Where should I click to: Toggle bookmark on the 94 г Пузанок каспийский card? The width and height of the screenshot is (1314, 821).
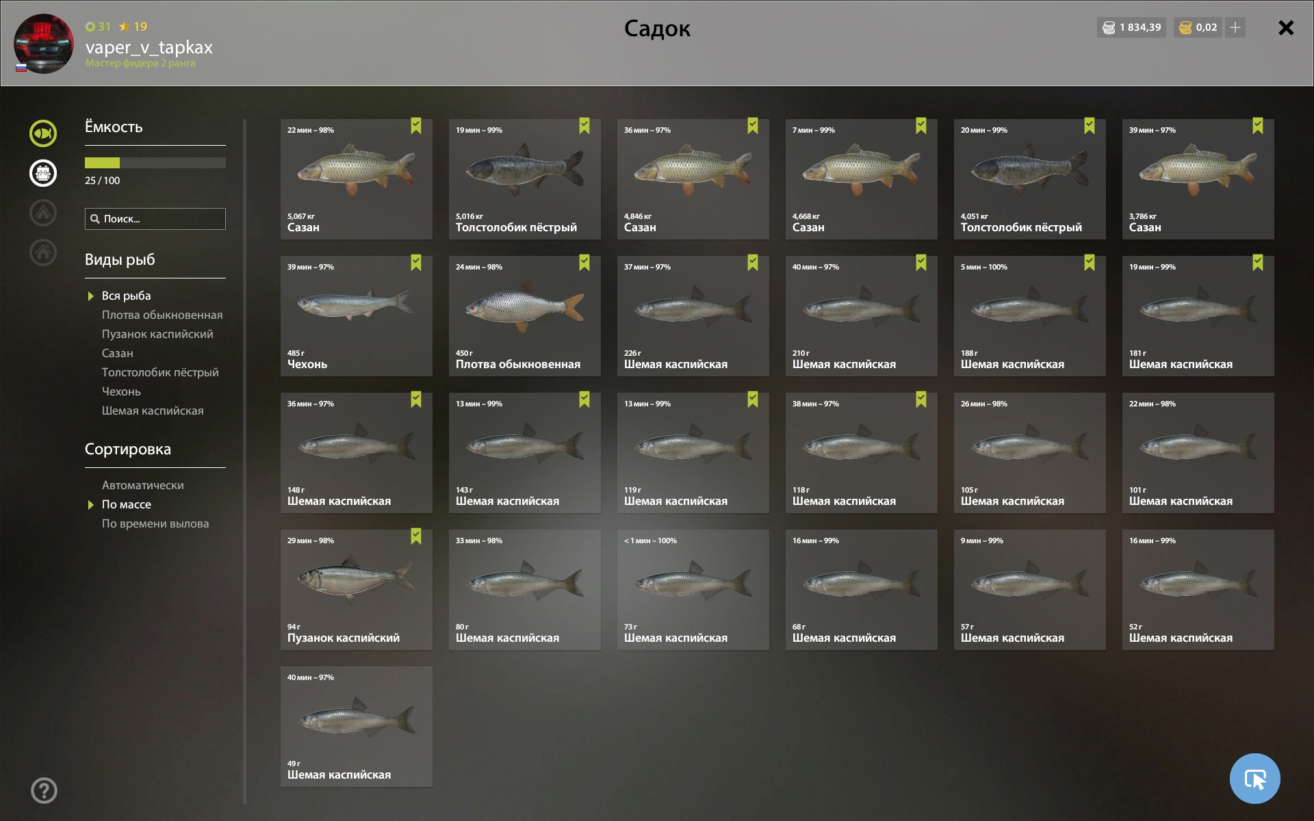[x=416, y=536]
